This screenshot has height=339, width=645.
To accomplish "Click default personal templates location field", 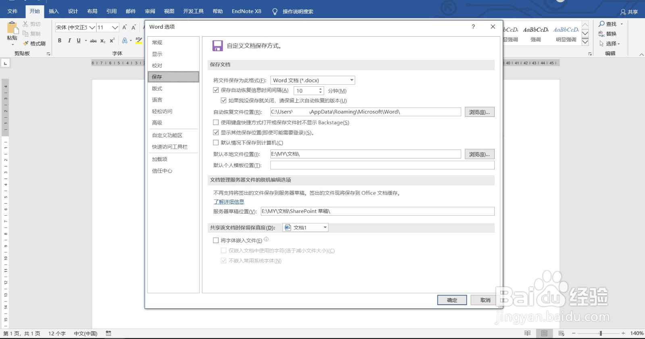I will (x=382, y=165).
